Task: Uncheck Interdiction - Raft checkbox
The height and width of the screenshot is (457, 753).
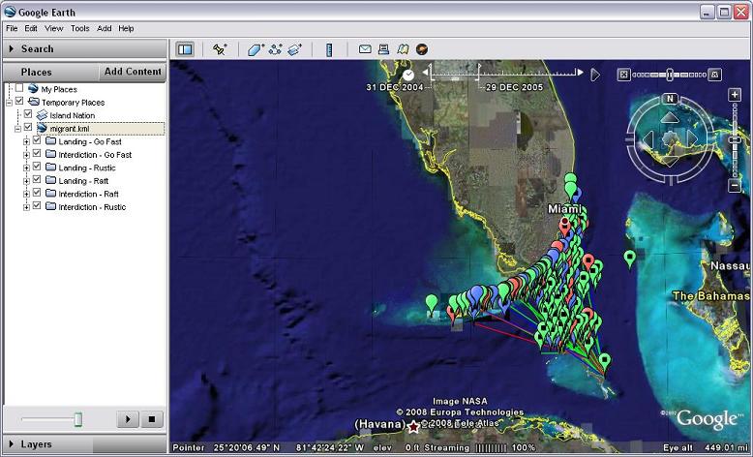Action: point(37,193)
